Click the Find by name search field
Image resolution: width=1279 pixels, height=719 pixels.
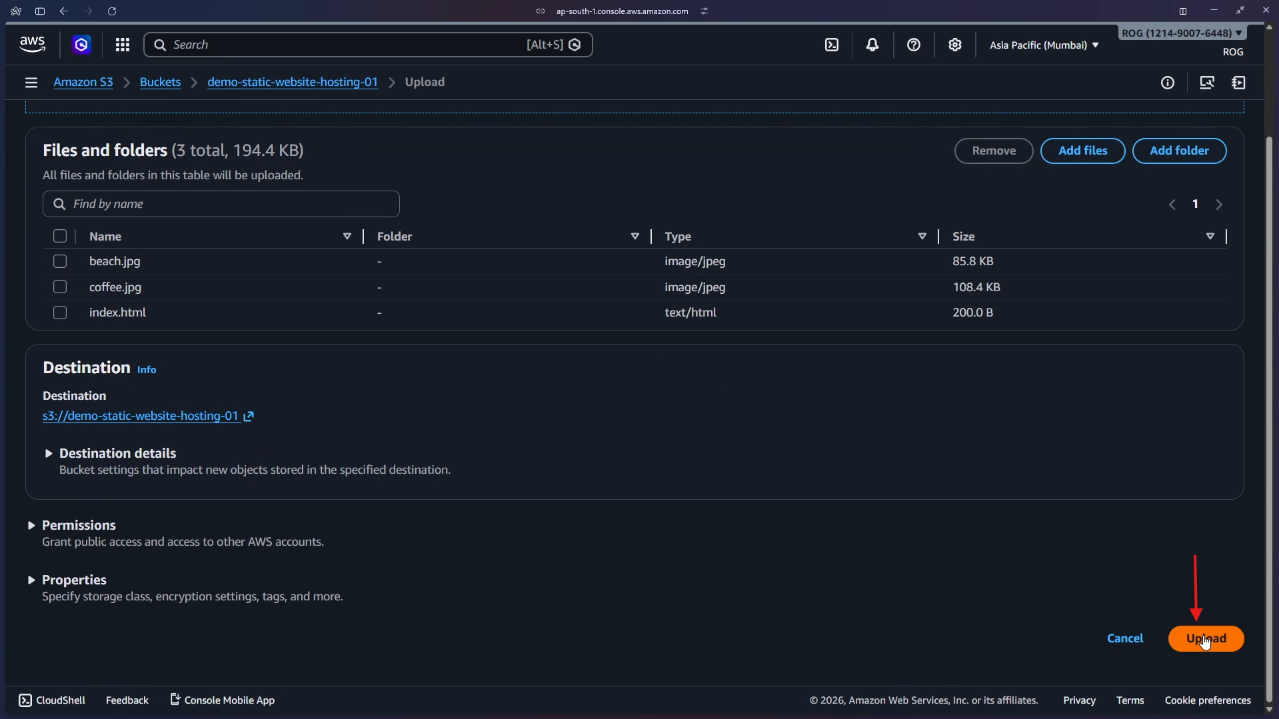click(x=220, y=203)
